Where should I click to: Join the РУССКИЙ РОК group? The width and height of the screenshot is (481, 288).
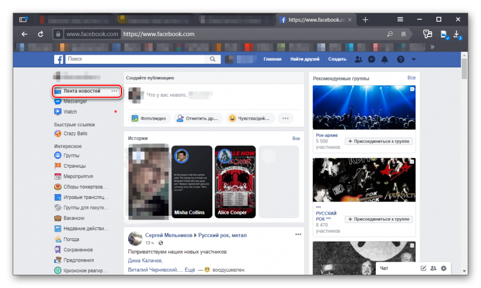pyautogui.click(x=379, y=219)
